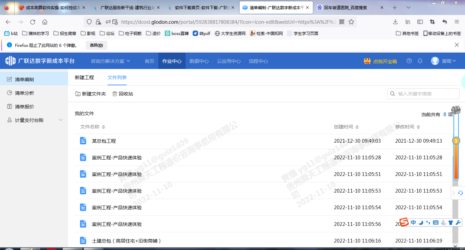Switch to the 新建工程 tab
Viewport: 465px width, 250px height.
84,77
